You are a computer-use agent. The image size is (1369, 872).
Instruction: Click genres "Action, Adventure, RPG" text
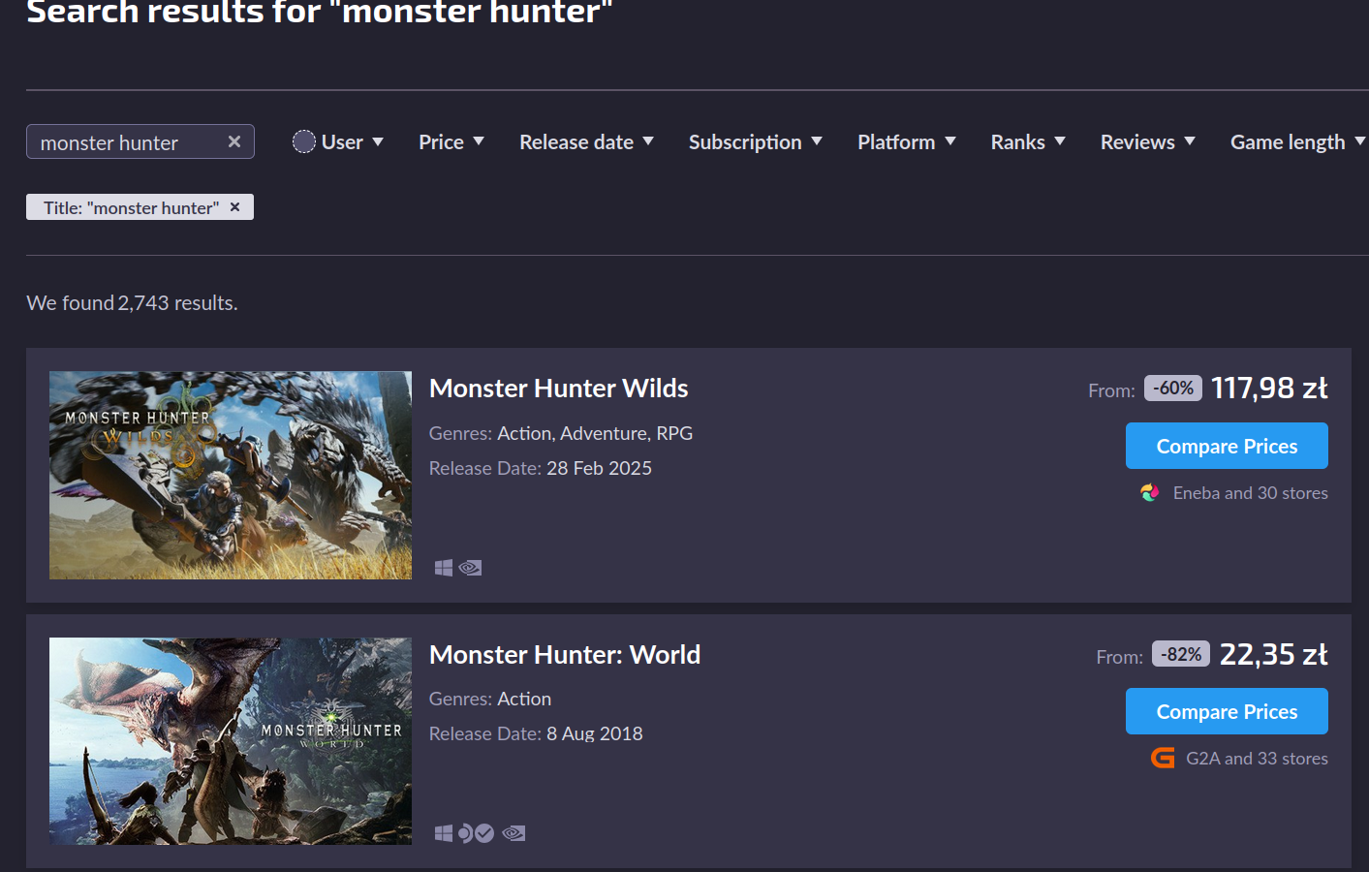pyautogui.click(x=595, y=433)
